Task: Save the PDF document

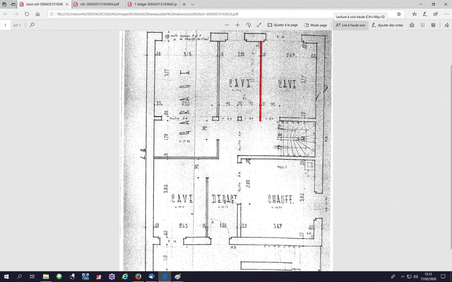Action: [422, 25]
